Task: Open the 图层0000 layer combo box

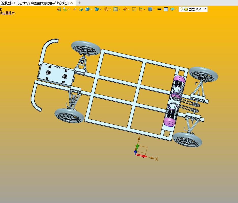Action: click(193, 9)
